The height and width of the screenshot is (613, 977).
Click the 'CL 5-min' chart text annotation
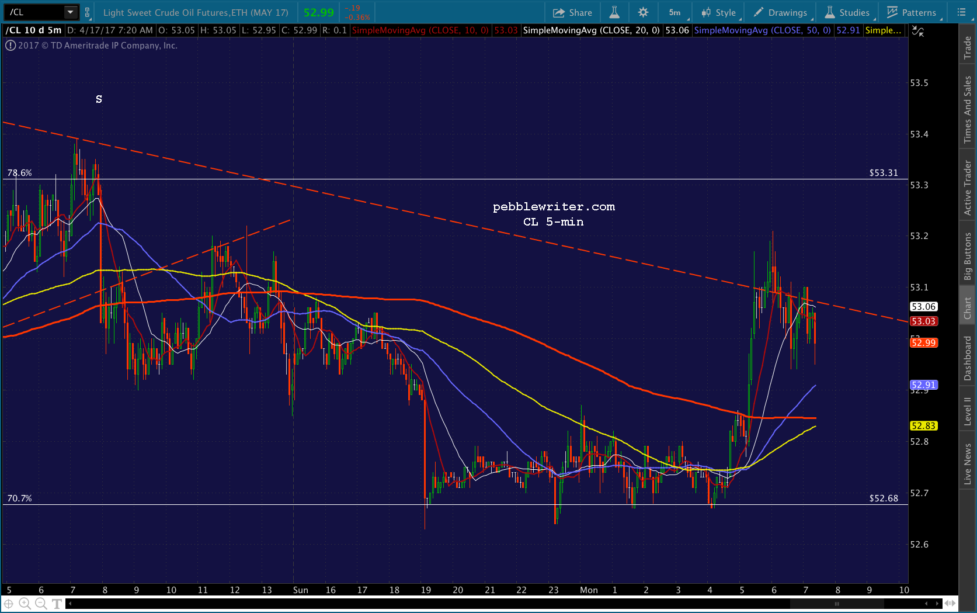pyautogui.click(x=554, y=222)
